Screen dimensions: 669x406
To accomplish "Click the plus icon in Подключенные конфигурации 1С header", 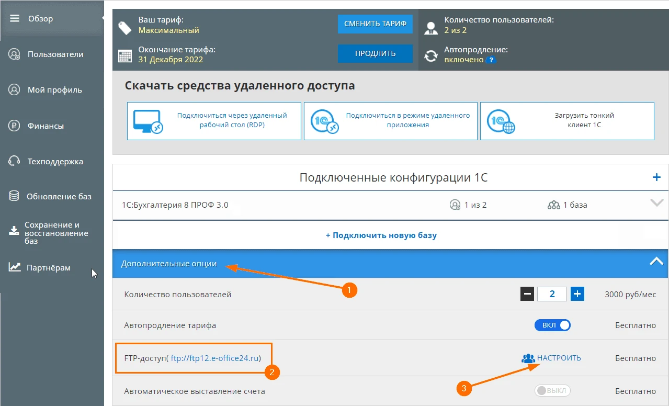I will [656, 177].
